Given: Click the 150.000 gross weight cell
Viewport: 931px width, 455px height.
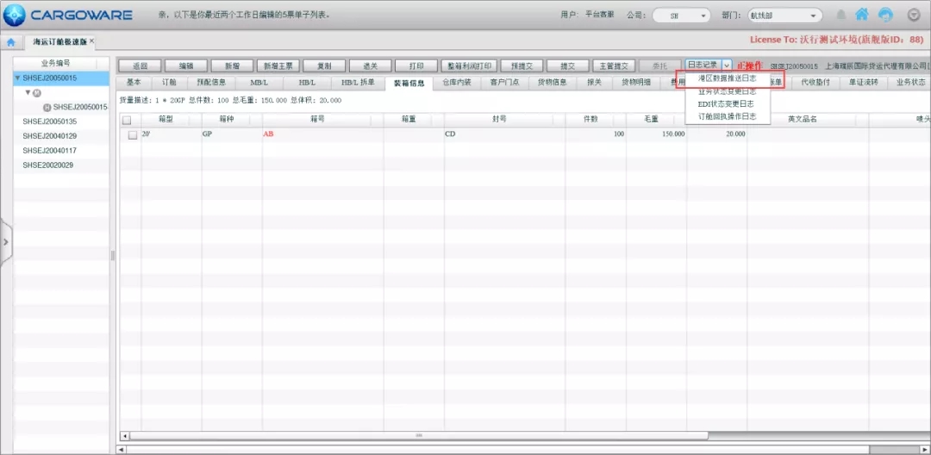Looking at the screenshot, I should tap(656, 134).
